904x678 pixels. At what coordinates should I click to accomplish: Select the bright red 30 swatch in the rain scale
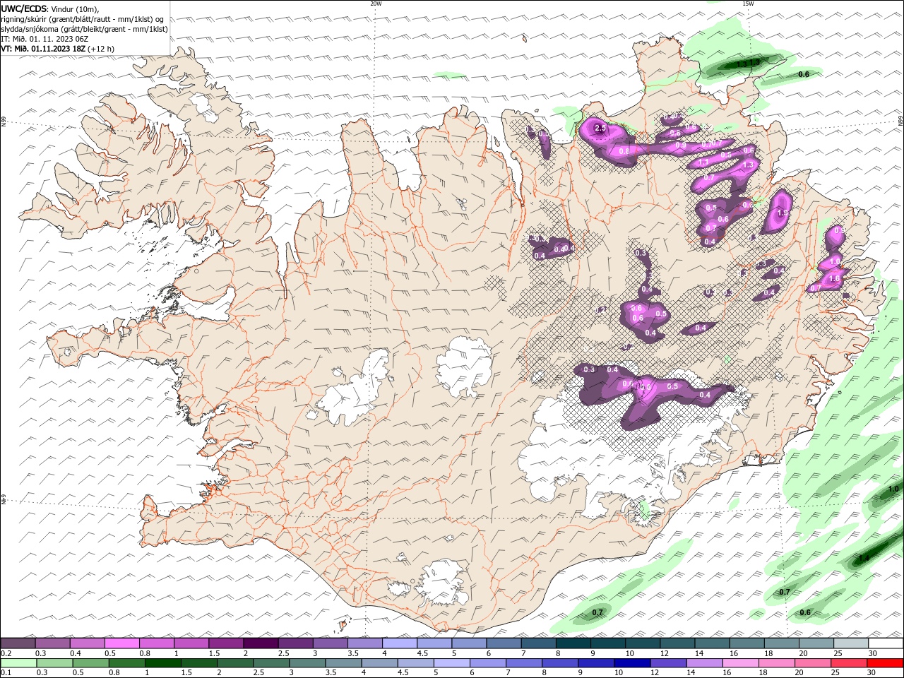(885, 663)
